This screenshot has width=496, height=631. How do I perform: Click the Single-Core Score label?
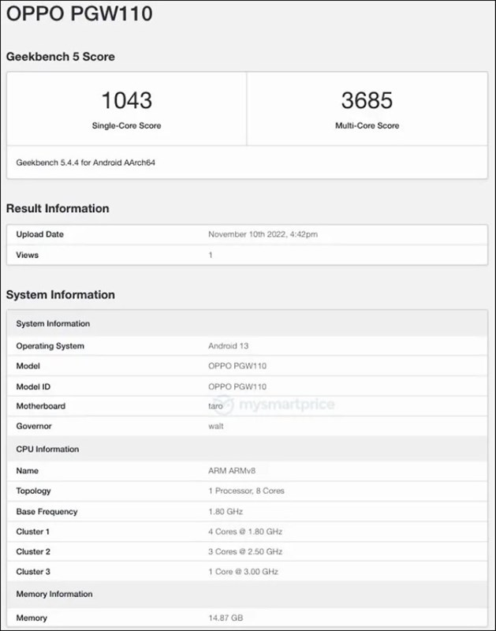click(x=126, y=125)
